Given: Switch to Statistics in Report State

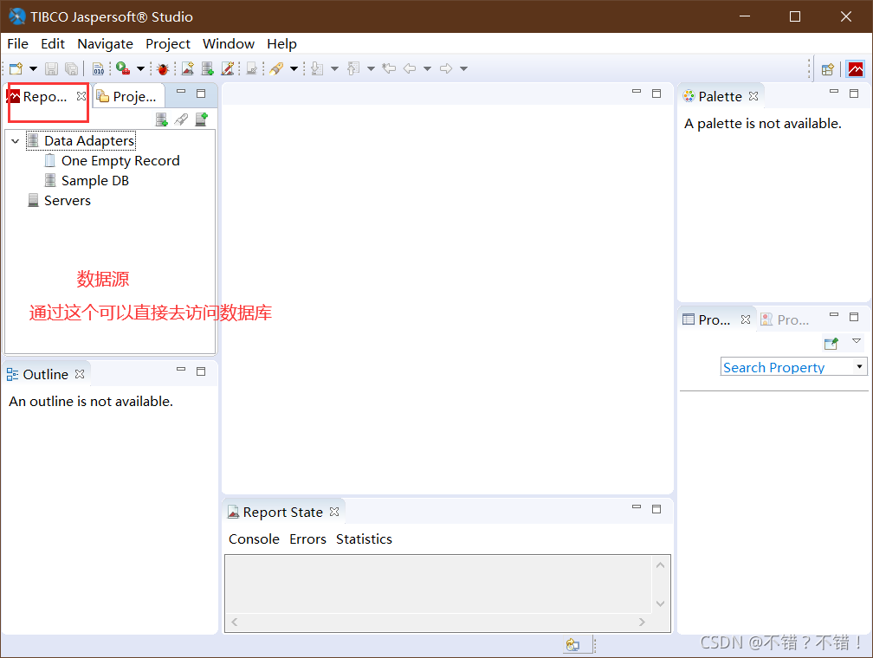Looking at the screenshot, I should pyautogui.click(x=364, y=539).
